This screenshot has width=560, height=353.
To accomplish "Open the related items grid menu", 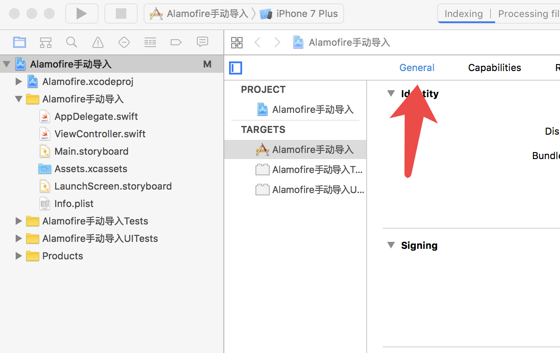I will click(x=237, y=42).
